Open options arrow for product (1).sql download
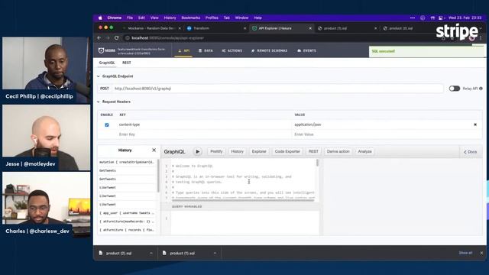 click(x=215, y=253)
